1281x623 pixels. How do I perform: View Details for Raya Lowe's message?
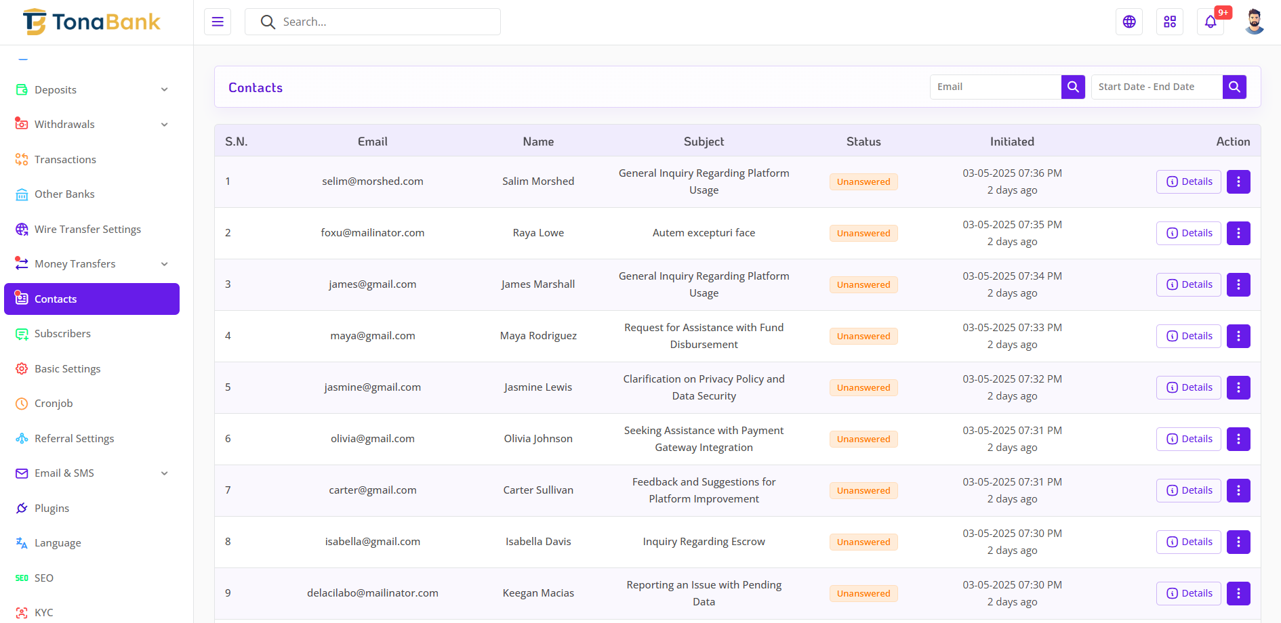1189,233
